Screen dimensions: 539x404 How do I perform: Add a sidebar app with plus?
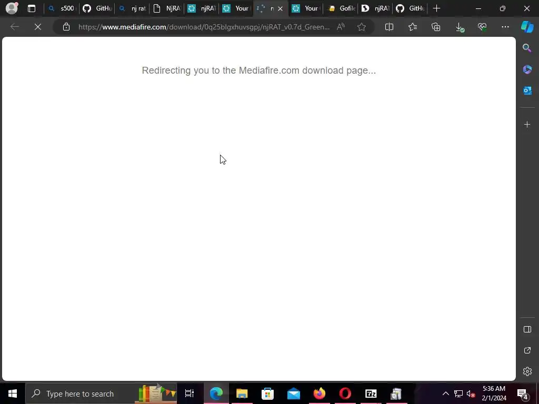coord(527,124)
